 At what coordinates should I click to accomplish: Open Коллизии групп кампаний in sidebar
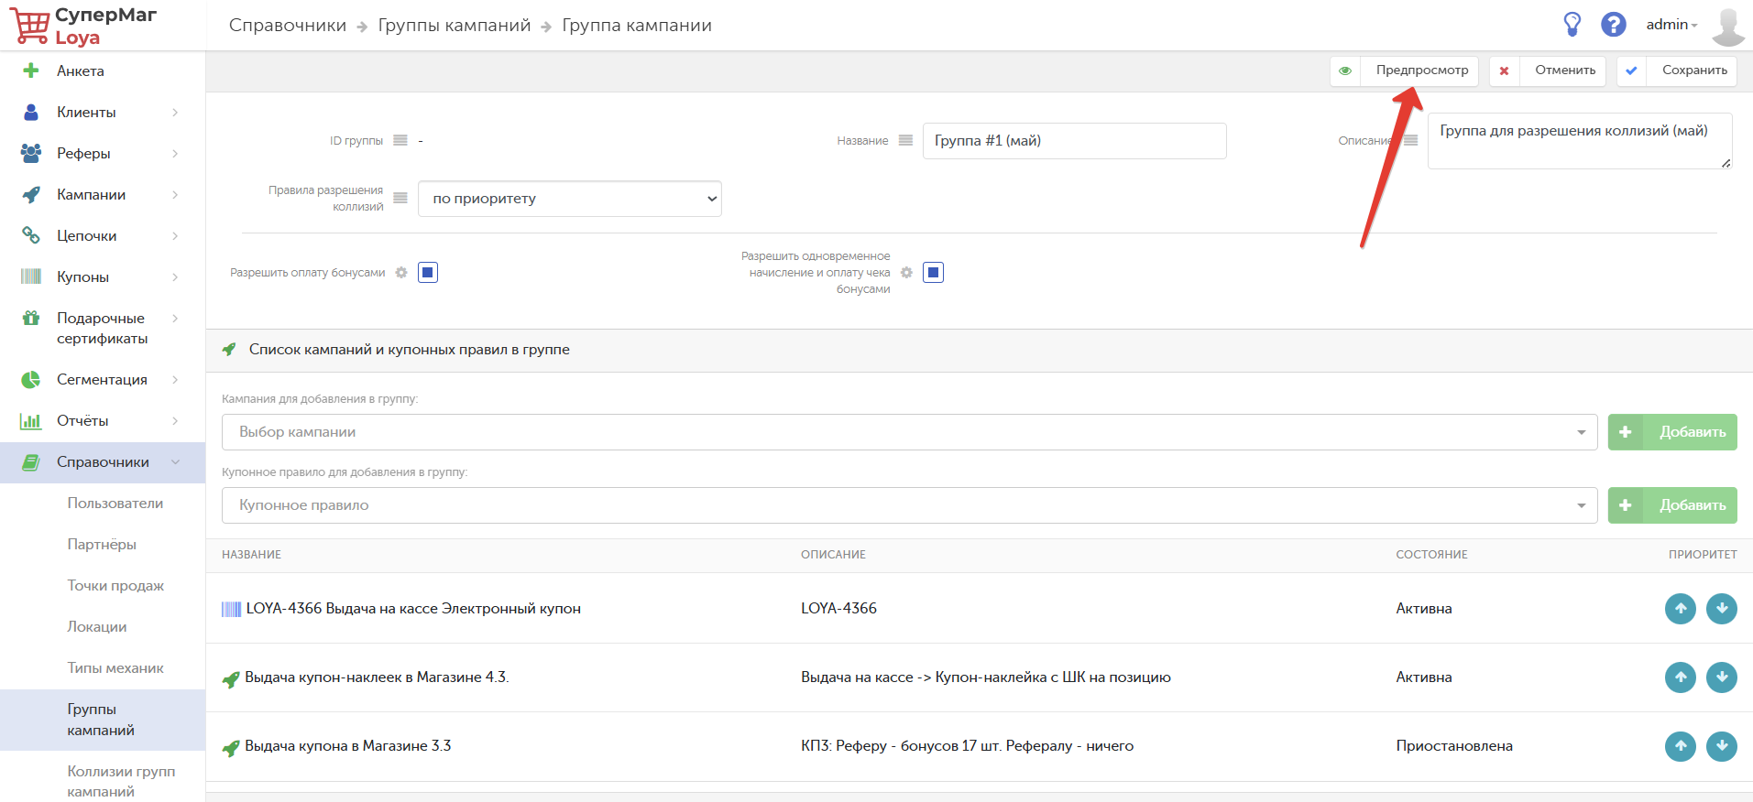121,782
